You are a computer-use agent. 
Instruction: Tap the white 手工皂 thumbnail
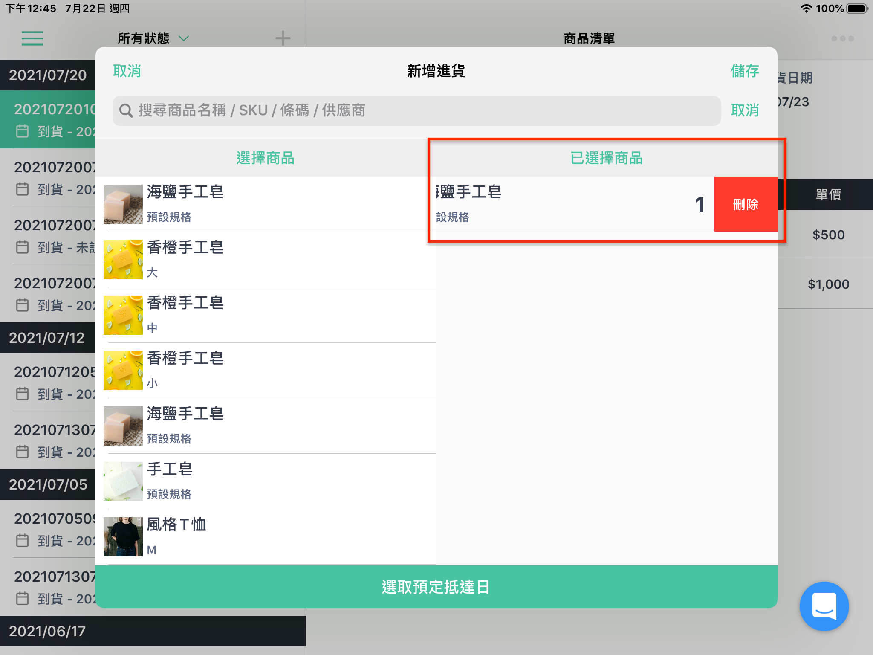[x=123, y=481]
